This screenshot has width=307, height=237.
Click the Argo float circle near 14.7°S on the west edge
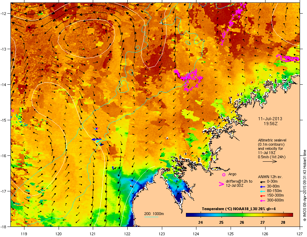[13, 111]
